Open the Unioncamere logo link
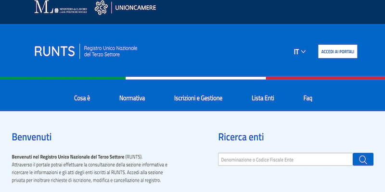 point(125,8)
